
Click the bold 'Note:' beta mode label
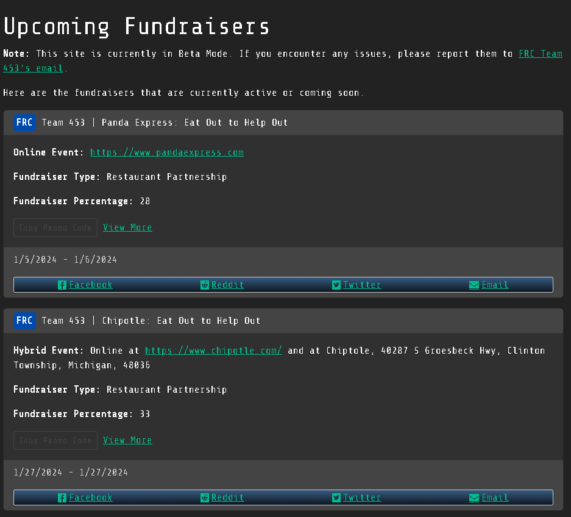pos(16,54)
